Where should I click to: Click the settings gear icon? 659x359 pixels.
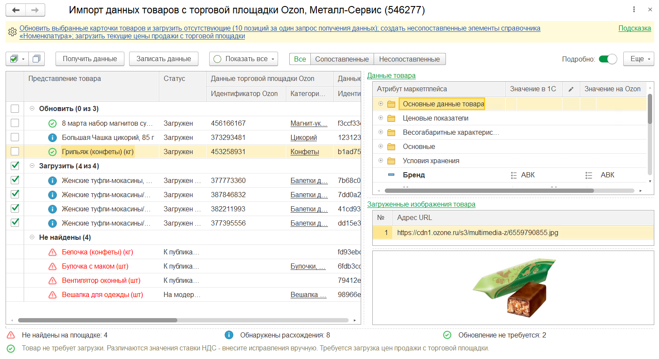click(x=12, y=32)
